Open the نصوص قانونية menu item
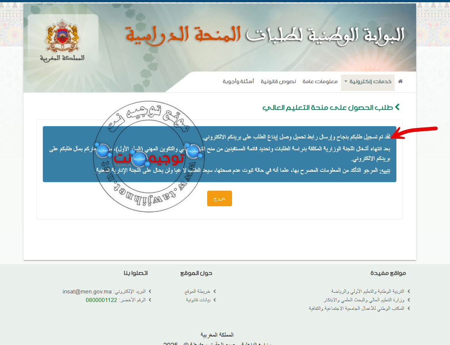450x345 pixels. (278, 81)
